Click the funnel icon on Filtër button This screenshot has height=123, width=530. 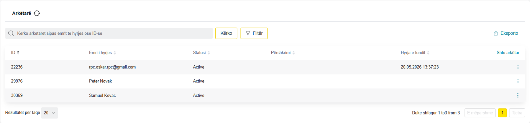click(x=248, y=33)
